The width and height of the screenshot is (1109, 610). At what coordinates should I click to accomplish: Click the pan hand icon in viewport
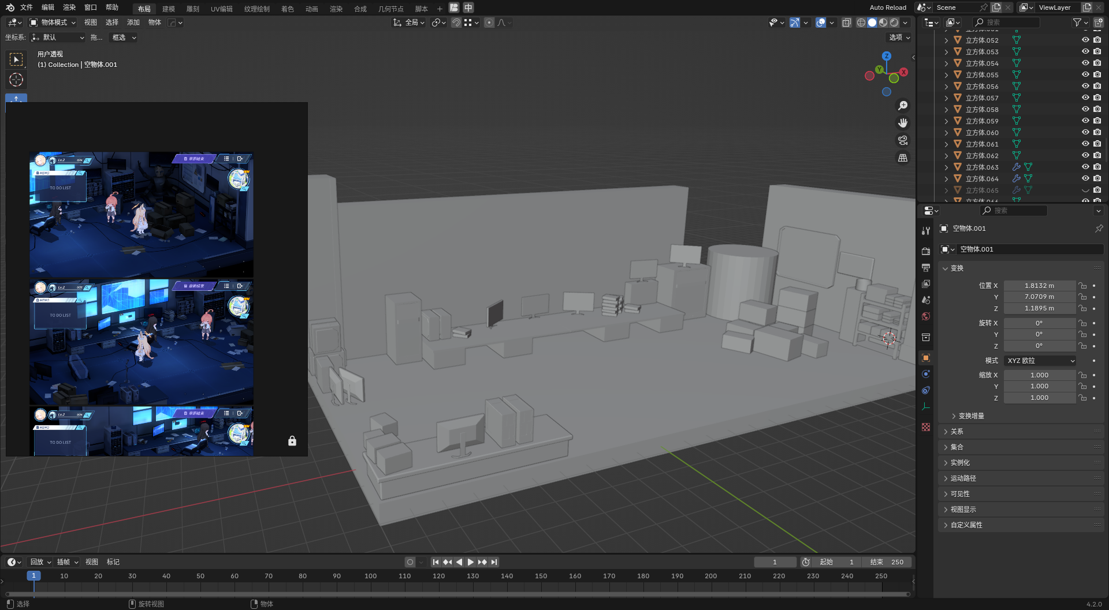(x=903, y=123)
